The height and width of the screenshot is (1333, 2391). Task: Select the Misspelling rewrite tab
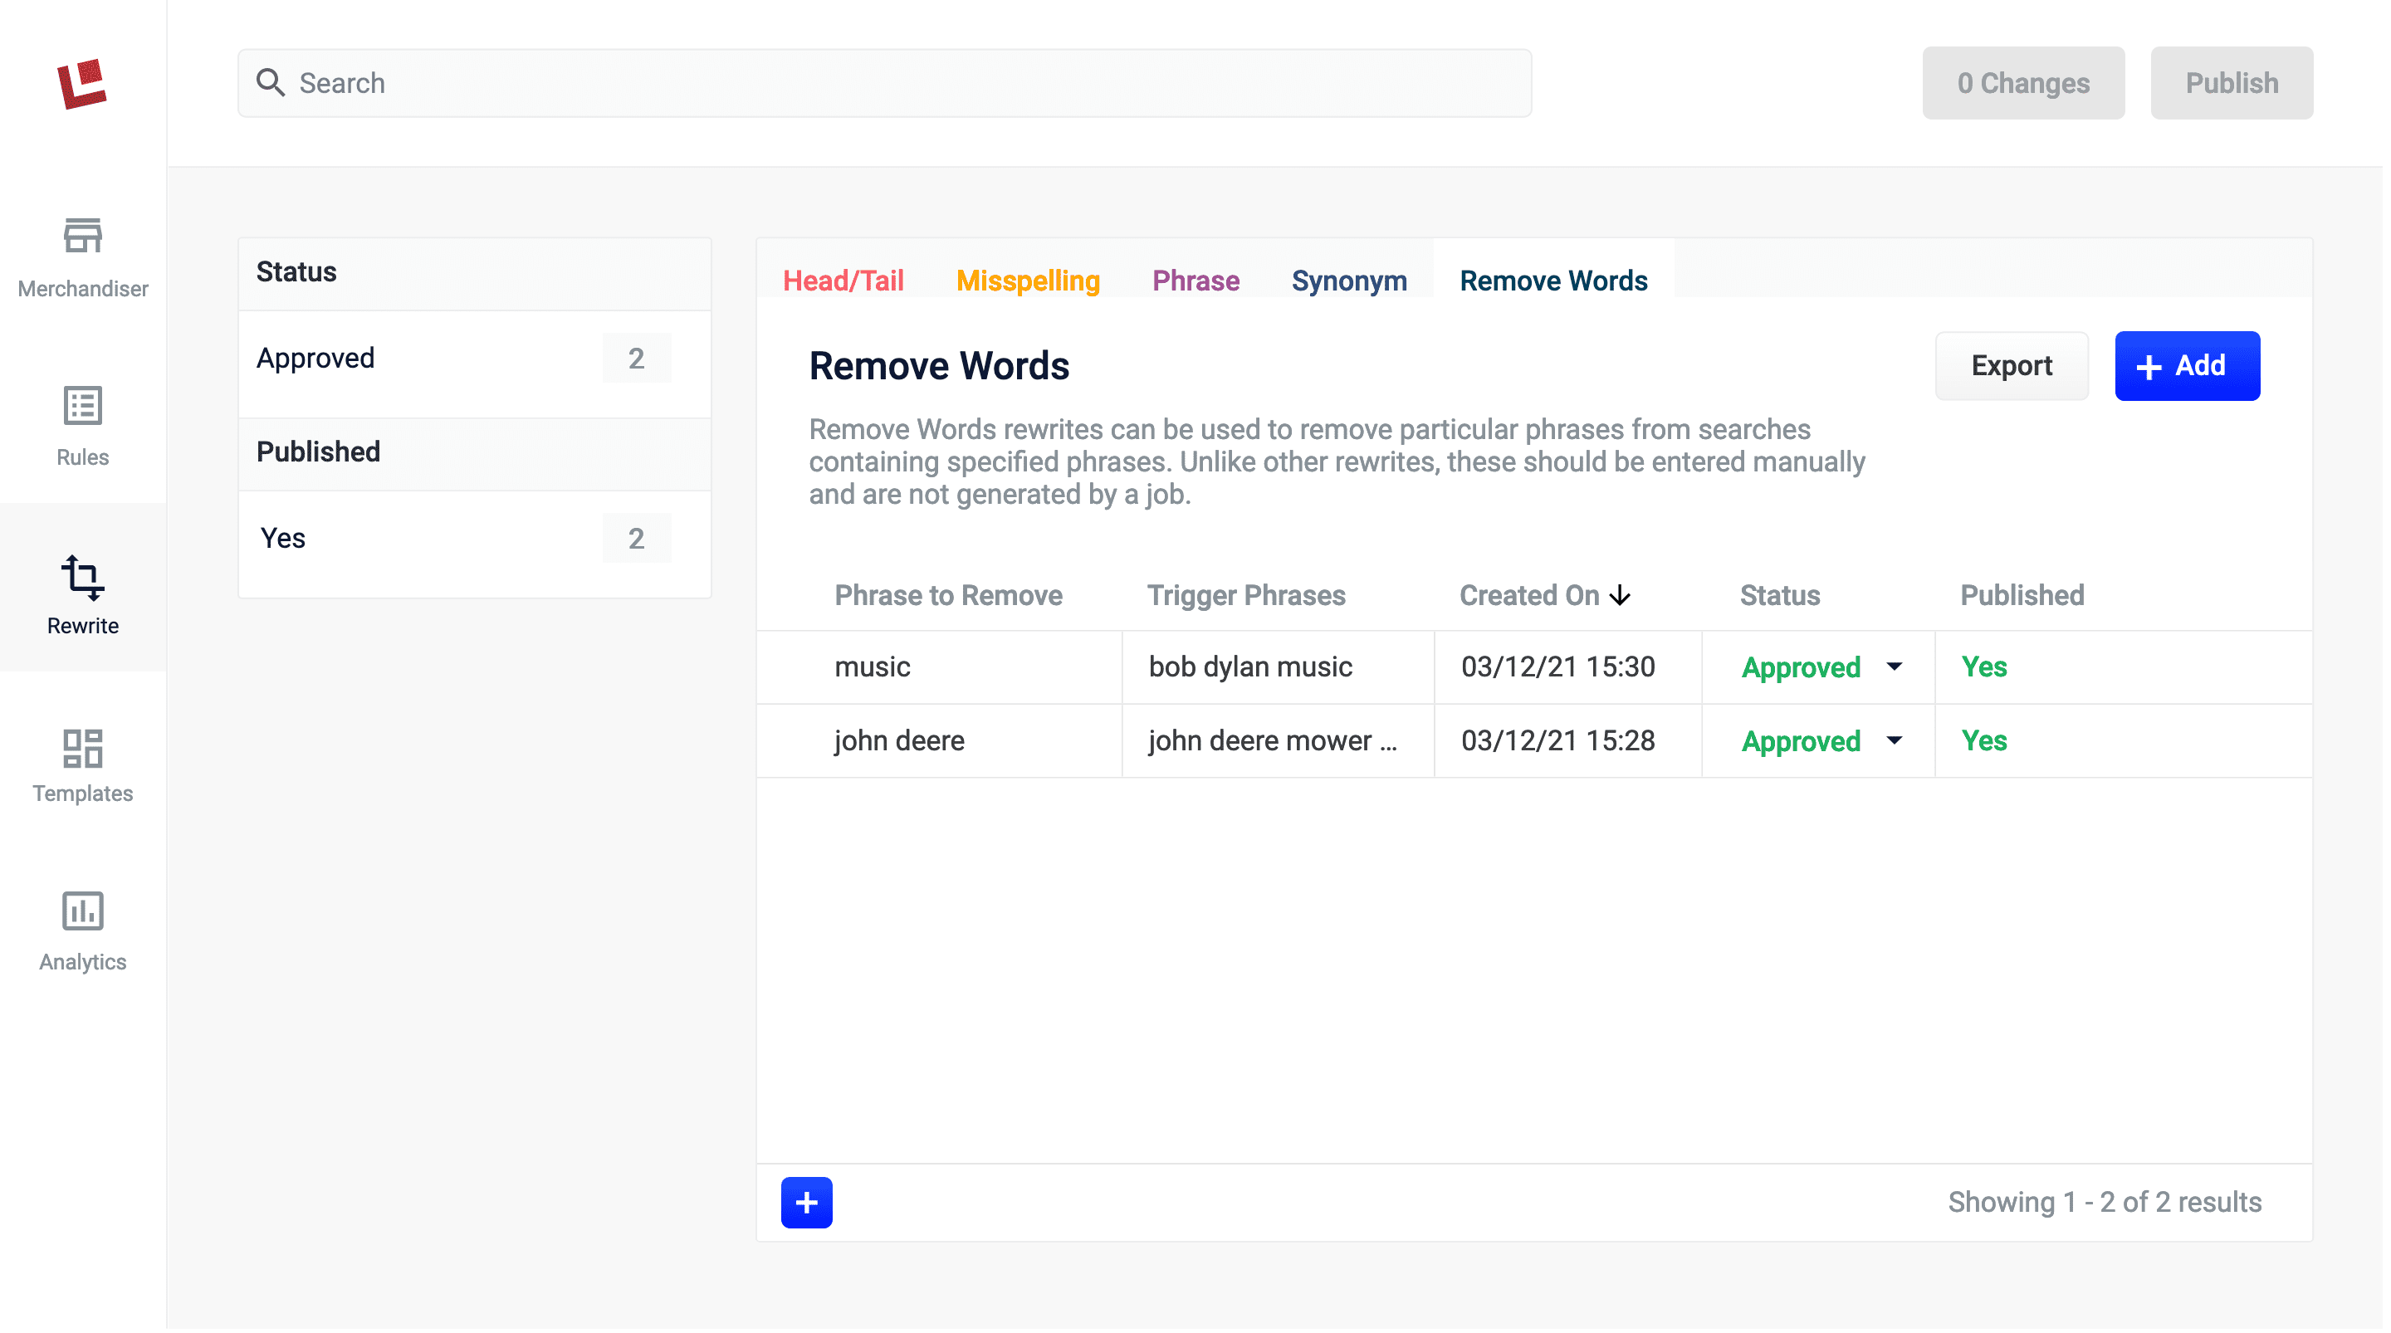1027,279
